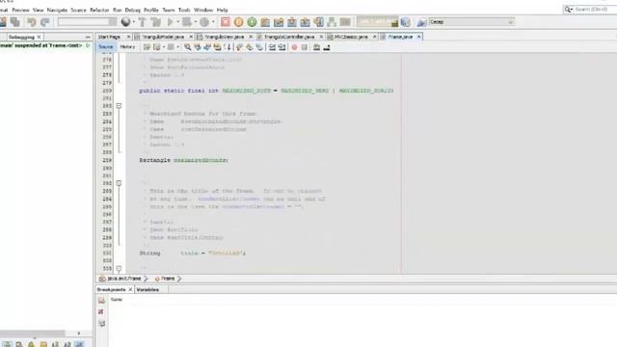Click the Find Selection magnifier icon
The height and width of the screenshot is (347, 617).
[x=188, y=47]
